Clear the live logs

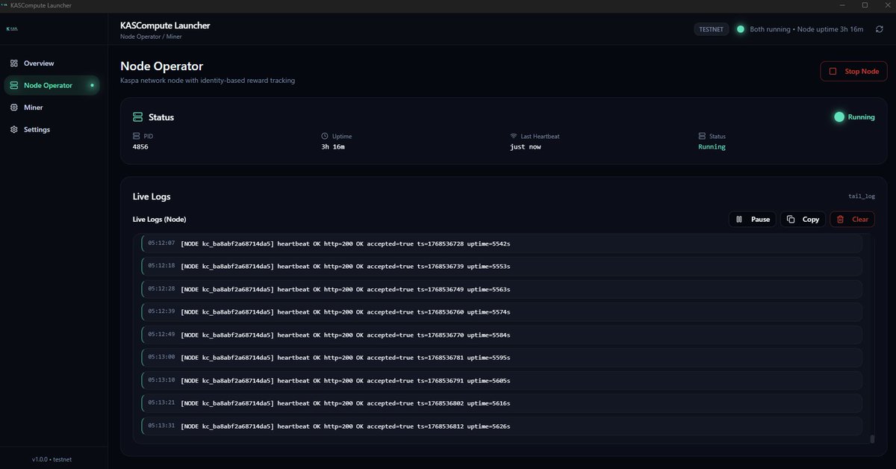tap(853, 219)
